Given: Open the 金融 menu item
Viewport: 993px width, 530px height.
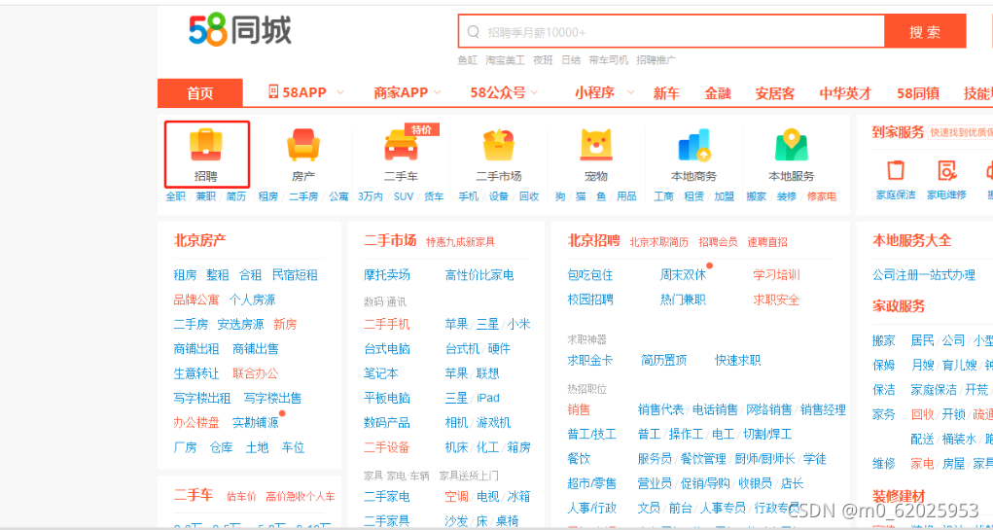Looking at the screenshot, I should point(718,93).
